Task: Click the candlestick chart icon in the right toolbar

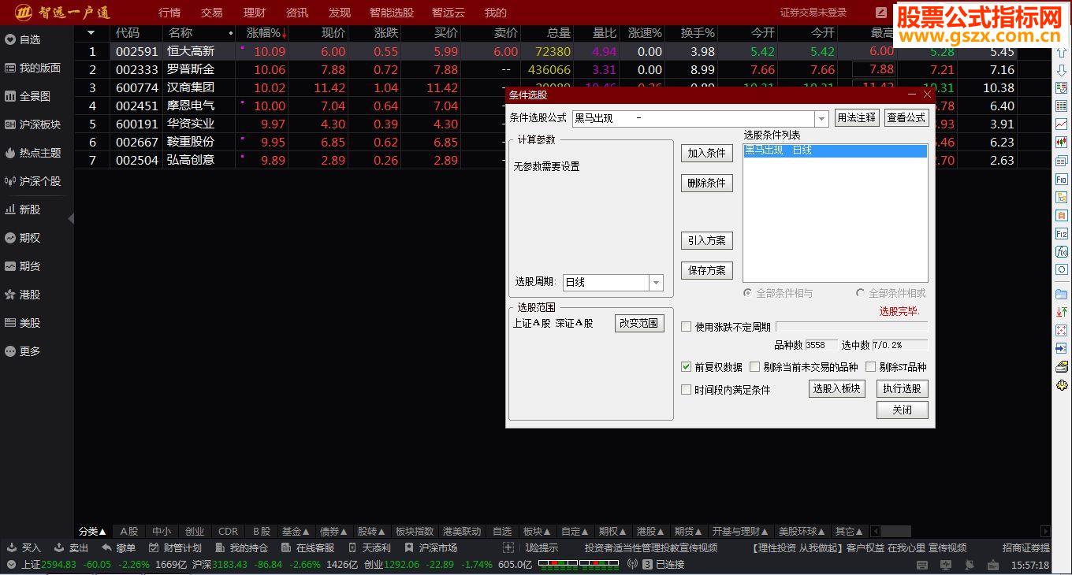Action: (x=1062, y=143)
